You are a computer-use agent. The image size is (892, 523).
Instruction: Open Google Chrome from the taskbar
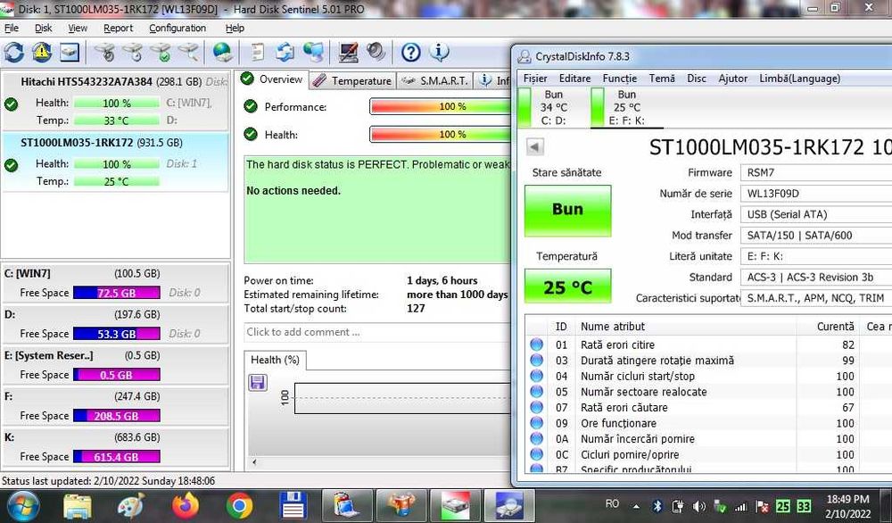(x=239, y=505)
